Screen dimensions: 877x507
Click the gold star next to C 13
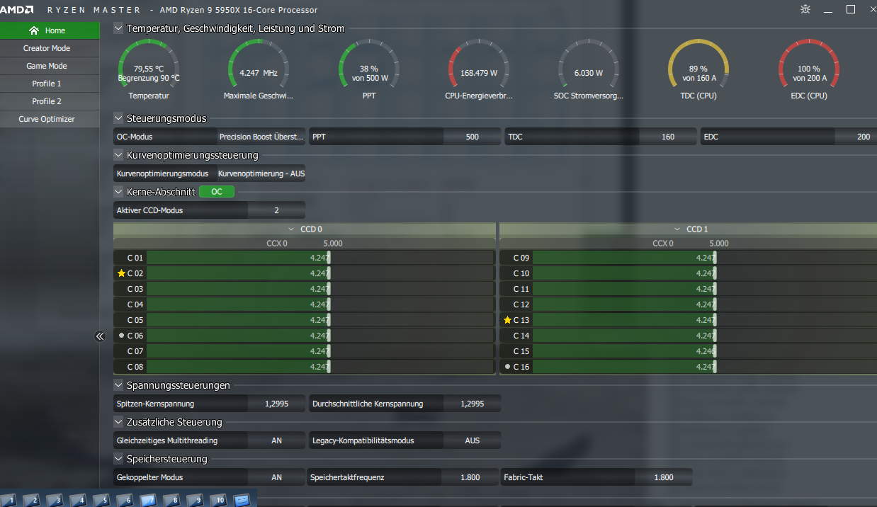[507, 320]
